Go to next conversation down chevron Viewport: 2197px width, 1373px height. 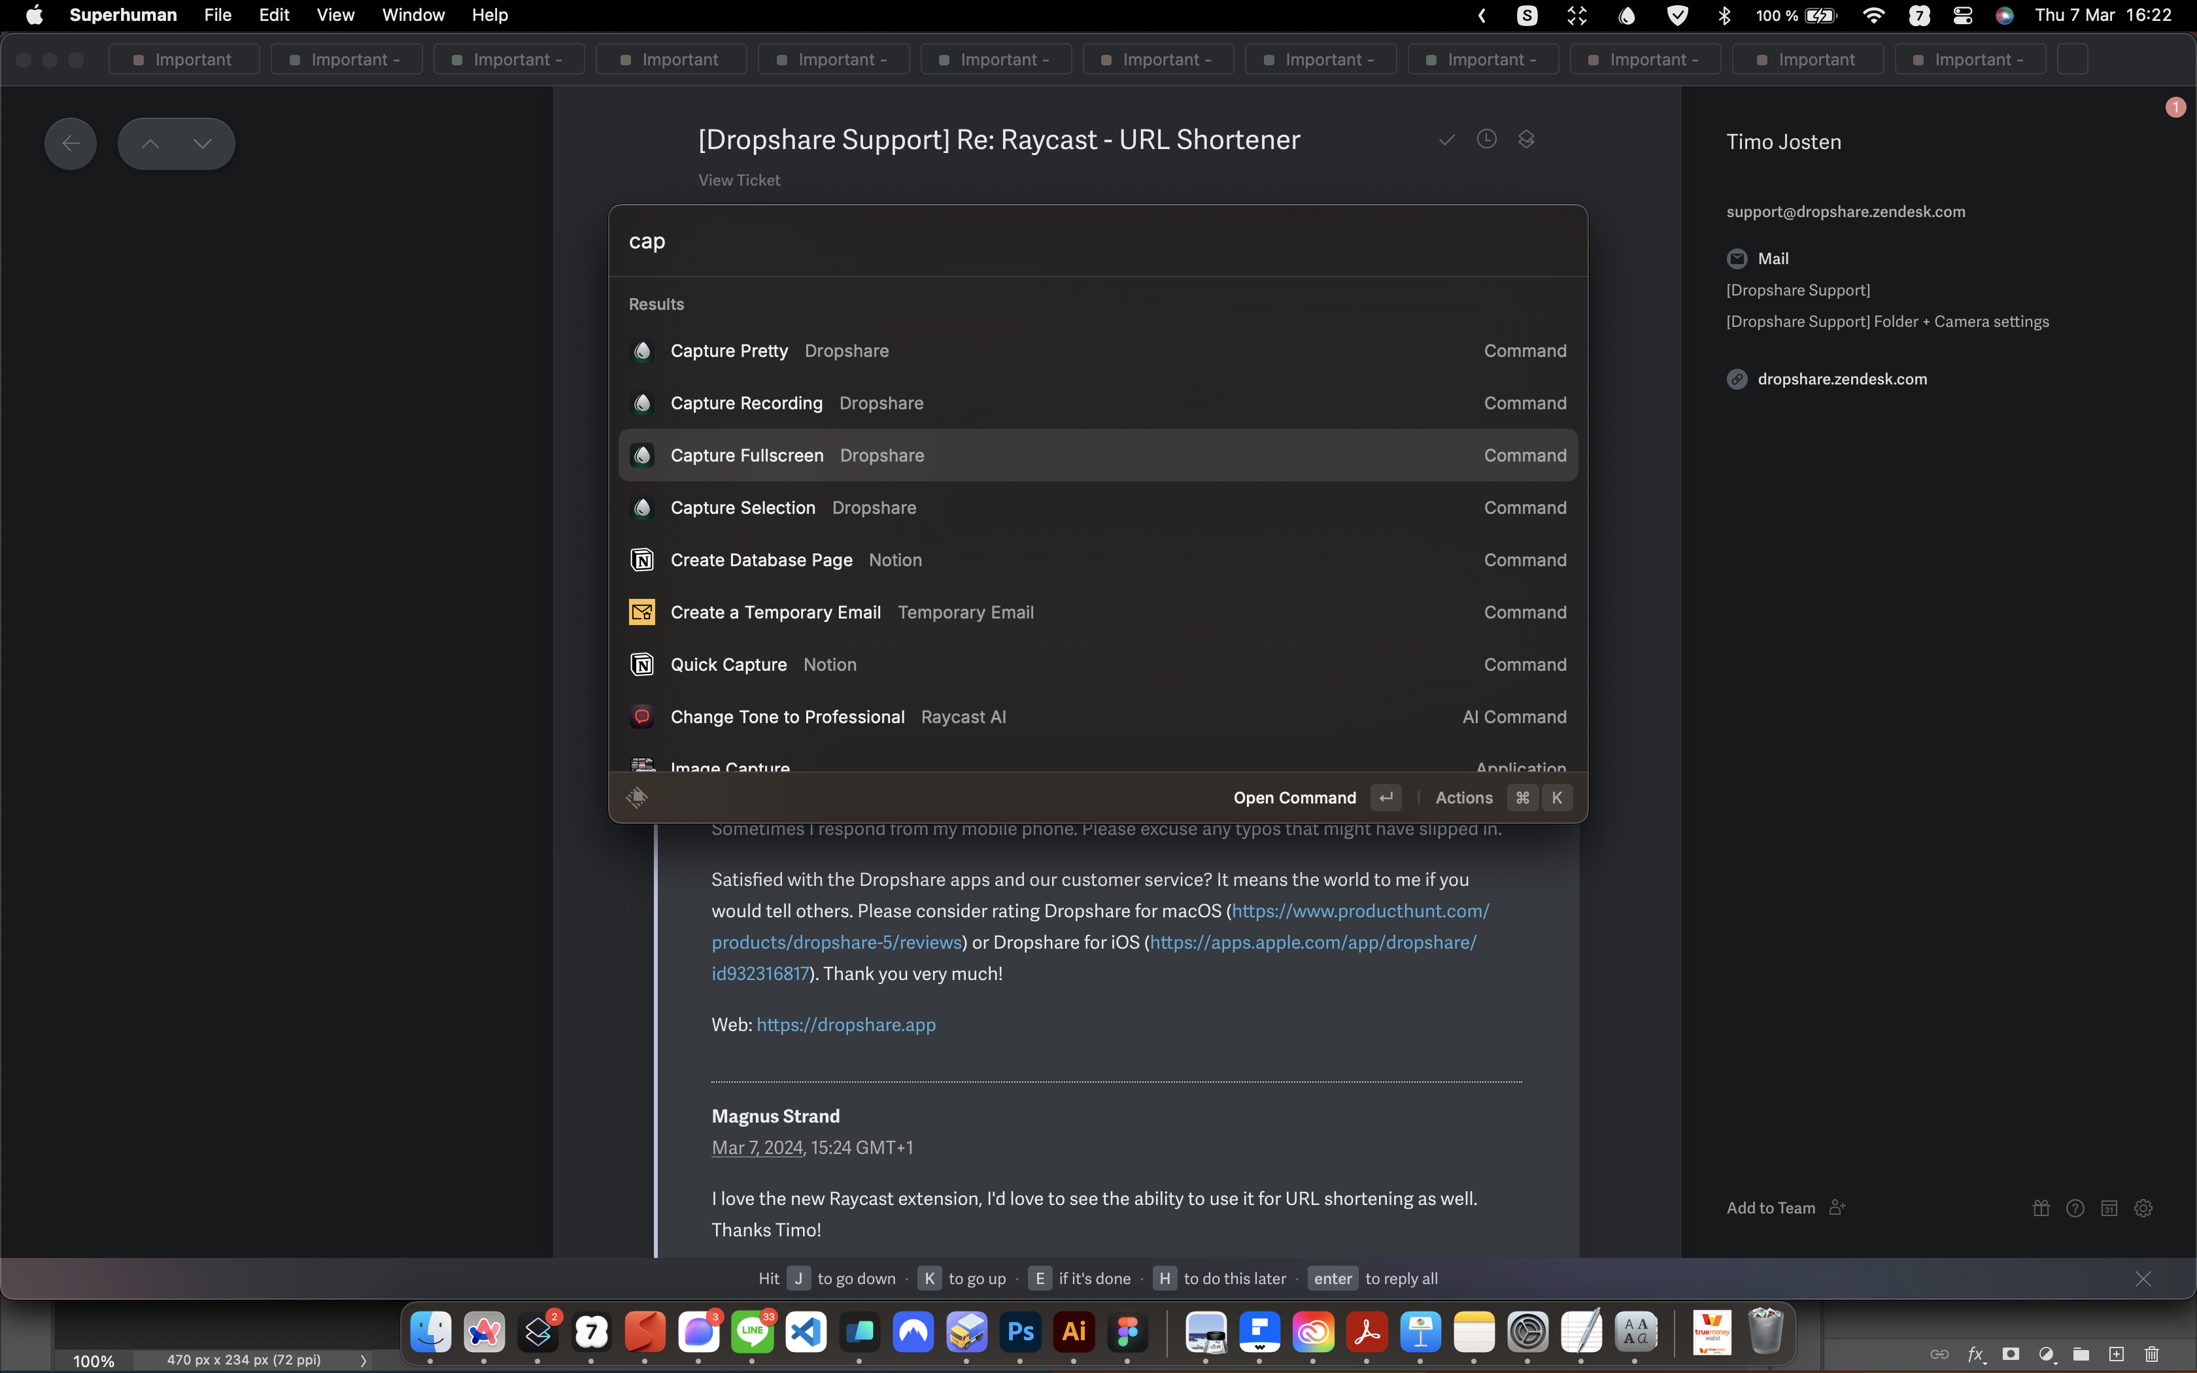(x=203, y=143)
